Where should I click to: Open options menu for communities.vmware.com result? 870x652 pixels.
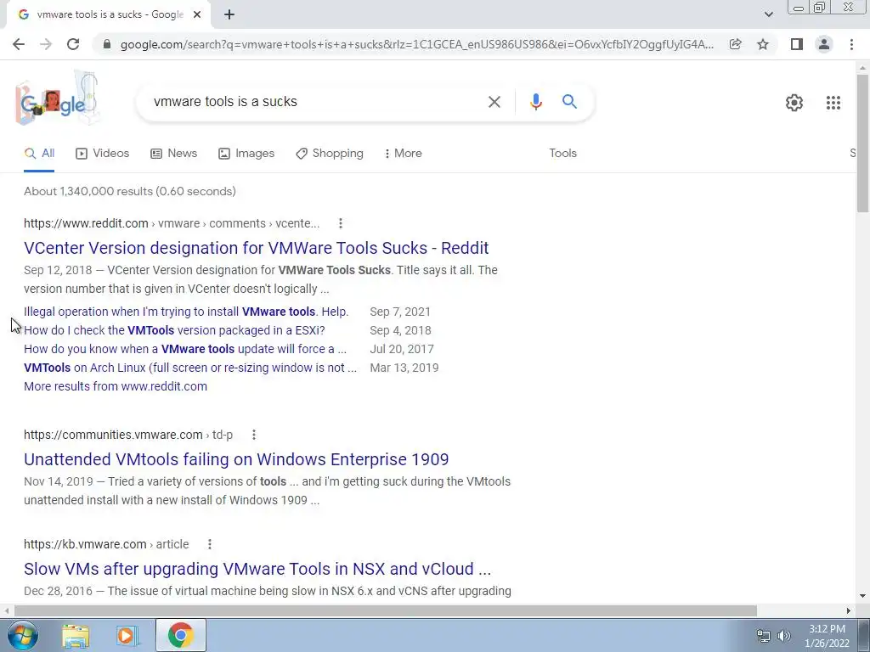pyautogui.click(x=253, y=436)
